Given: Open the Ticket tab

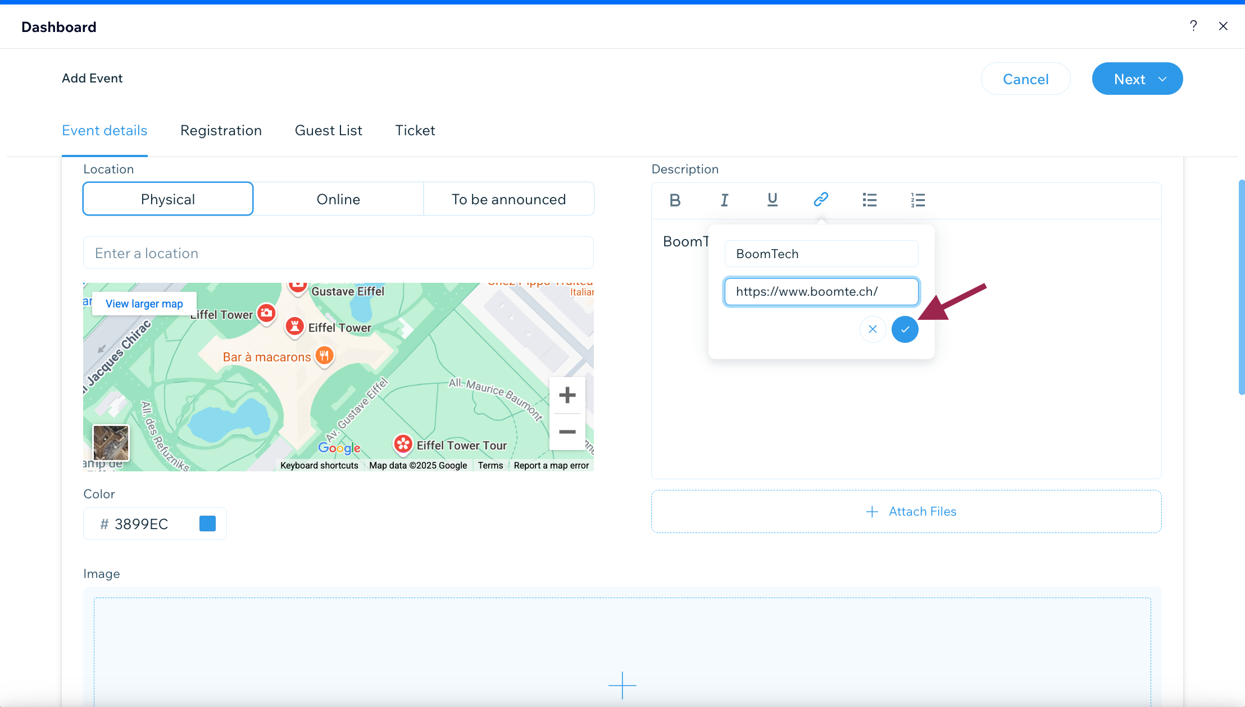Looking at the screenshot, I should pyautogui.click(x=415, y=130).
